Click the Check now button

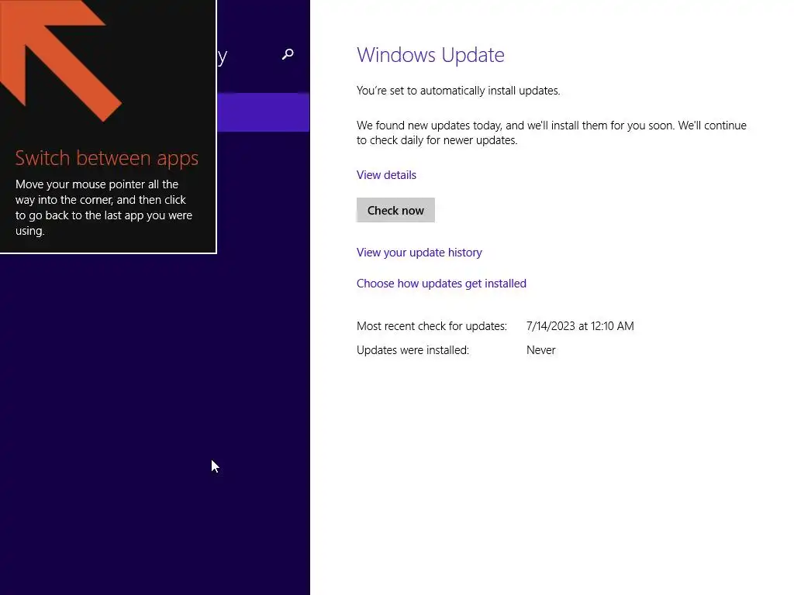pyautogui.click(x=395, y=210)
